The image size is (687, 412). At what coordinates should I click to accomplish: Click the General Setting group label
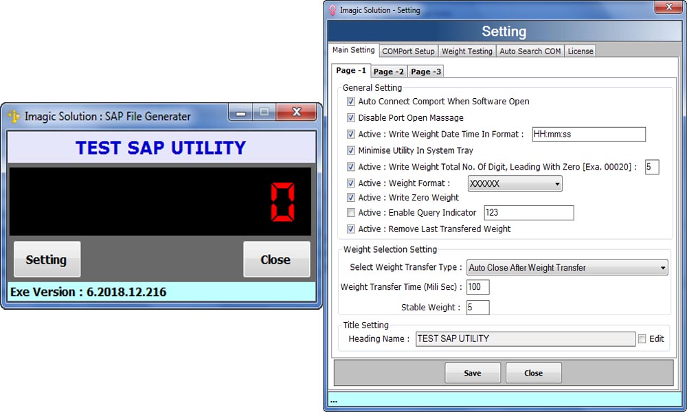point(372,88)
